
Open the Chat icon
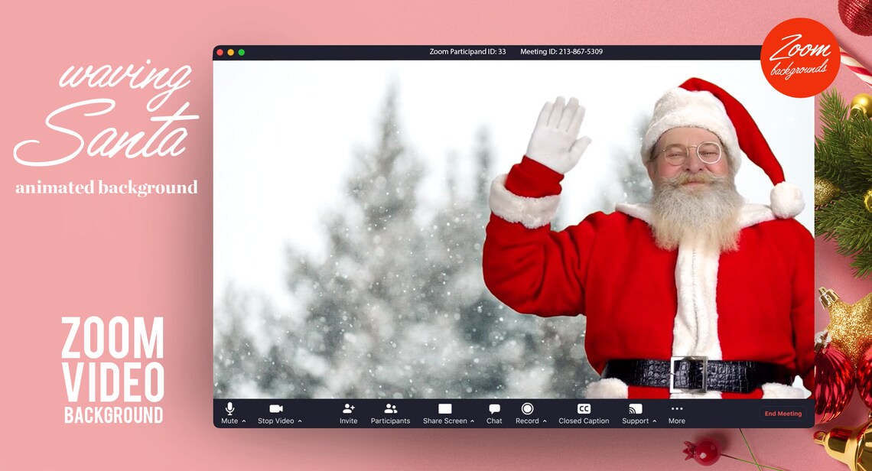(x=493, y=409)
